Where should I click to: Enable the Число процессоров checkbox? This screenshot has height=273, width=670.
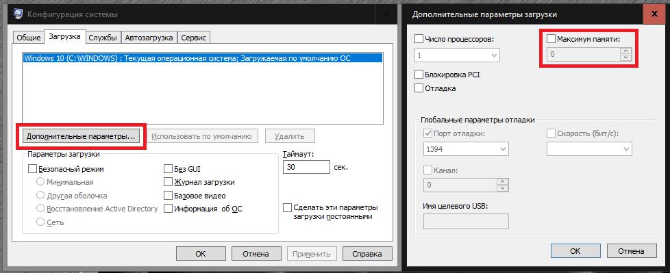click(419, 39)
